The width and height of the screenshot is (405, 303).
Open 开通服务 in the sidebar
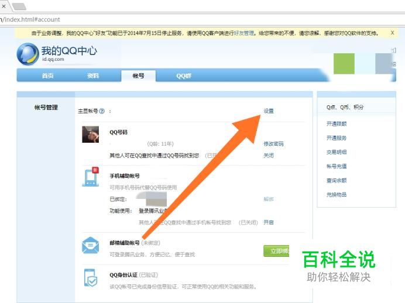click(337, 138)
